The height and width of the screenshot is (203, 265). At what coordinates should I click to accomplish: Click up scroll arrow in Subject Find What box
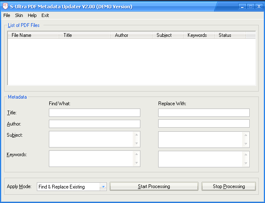click(x=136, y=135)
